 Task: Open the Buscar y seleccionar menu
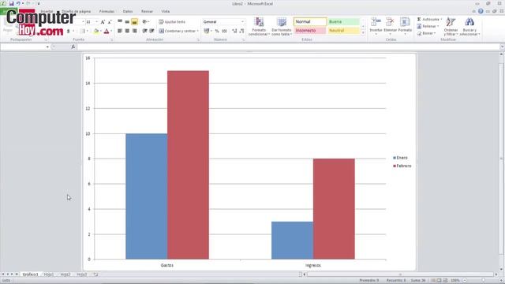(x=469, y=26)
